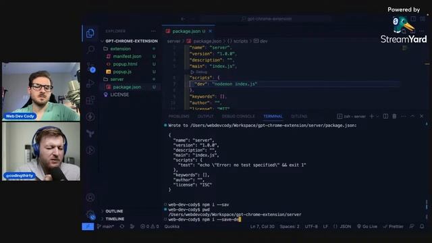Switch to the OUTPUT panel tab
This screenshot has height=243, width=432.
205,116
